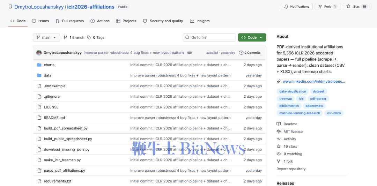Open the Issues tab
The width and height of the screenshot is (377, 186).
pyautogui.click(x=40, y=21)
